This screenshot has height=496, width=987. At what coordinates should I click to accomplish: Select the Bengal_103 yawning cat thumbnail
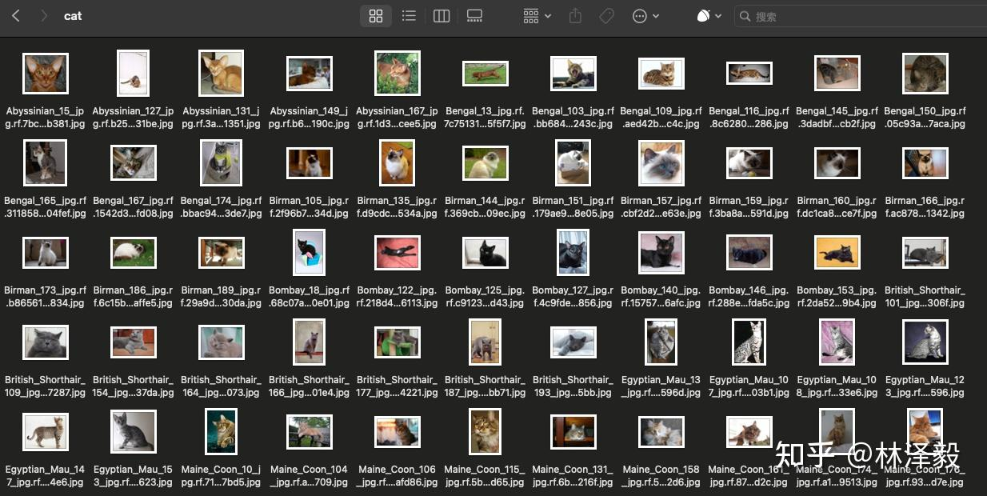coord(573,74)
